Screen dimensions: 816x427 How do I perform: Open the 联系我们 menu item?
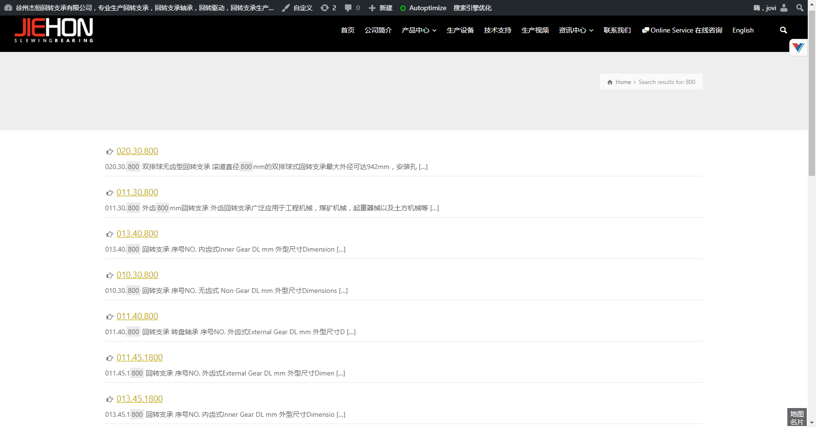[617, 30]
